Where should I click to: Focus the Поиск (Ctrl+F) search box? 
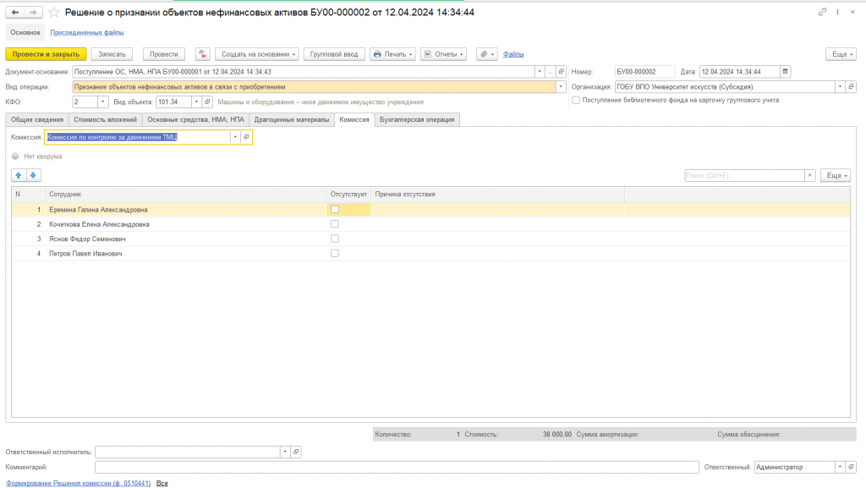tap(744, 176)
